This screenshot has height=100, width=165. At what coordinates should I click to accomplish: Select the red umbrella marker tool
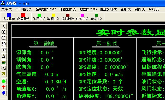(4, 87)
